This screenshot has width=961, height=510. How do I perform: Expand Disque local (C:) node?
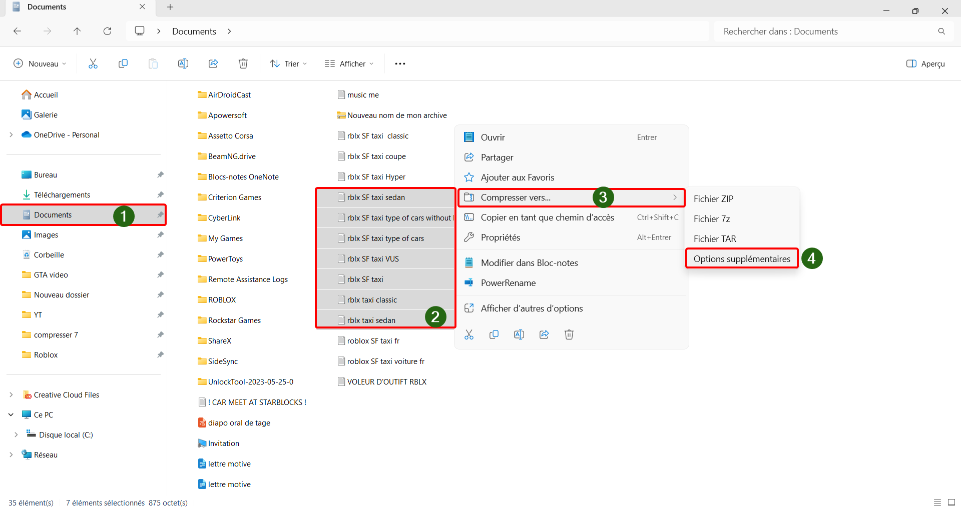(16, 434)
